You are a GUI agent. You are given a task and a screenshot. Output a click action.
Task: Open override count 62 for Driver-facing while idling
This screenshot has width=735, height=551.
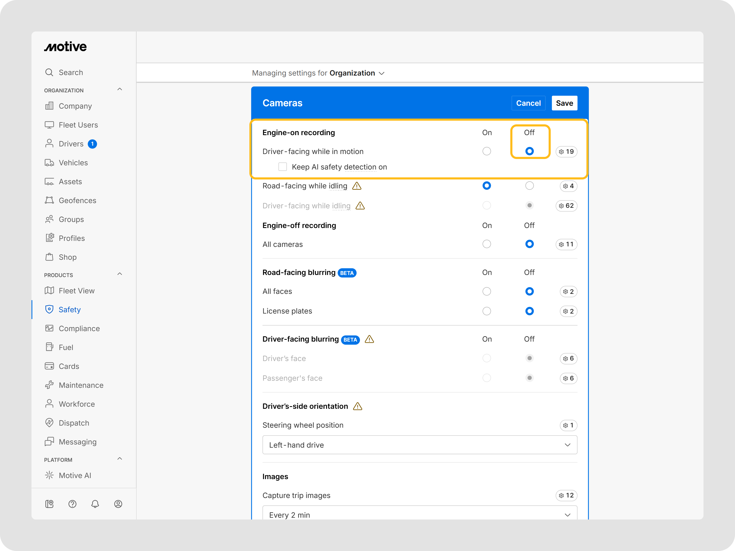[x=566, y=206]
